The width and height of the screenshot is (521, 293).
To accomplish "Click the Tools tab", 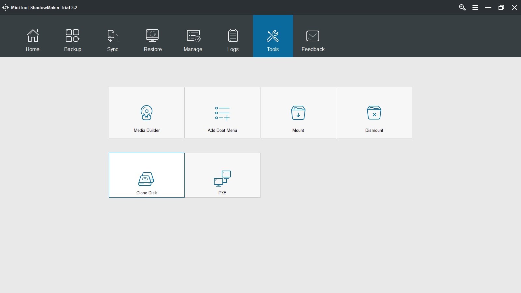I will [273, 36].
